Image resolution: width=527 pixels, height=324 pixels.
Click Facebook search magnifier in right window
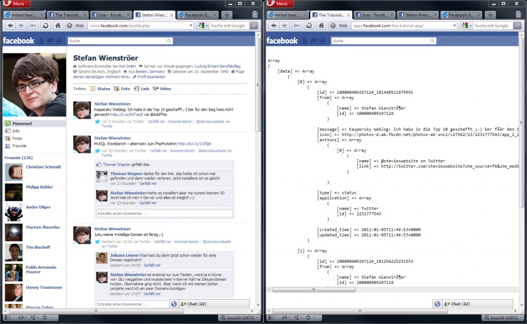click(x=432, y=41)
